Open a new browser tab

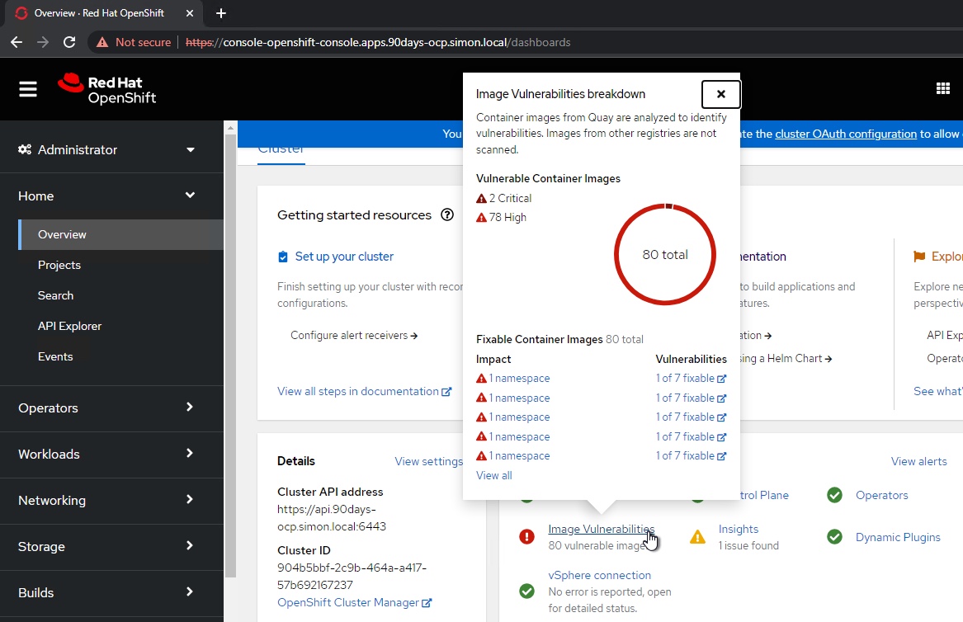221,13
